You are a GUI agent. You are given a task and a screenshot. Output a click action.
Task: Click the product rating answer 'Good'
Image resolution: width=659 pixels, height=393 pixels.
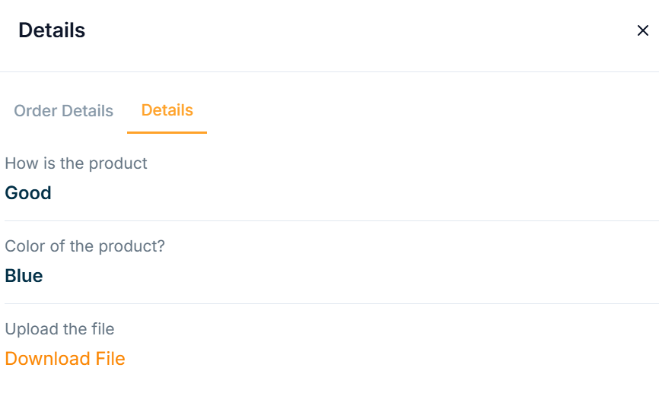(28, 193)
